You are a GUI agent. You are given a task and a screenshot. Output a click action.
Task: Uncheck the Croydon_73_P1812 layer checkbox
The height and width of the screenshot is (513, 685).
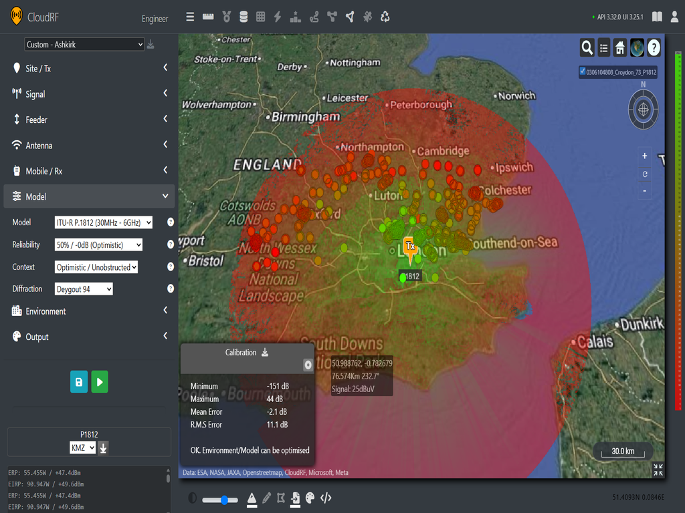[581, 71]
